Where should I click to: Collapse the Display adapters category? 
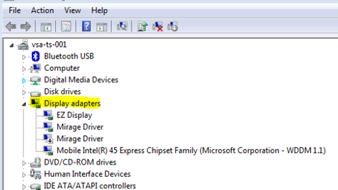pos(24,104)
